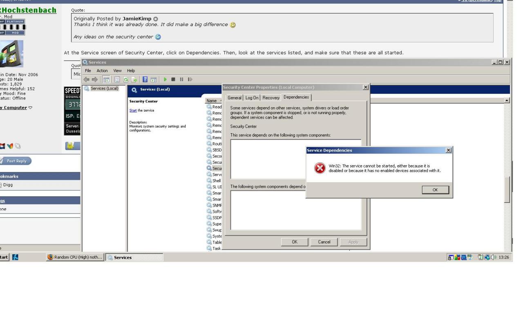Image resolution: width=523 pixels, height=326 pixels.
Task: Click the Pause Service toolbar icon
Action: click(x=182, y=79)
